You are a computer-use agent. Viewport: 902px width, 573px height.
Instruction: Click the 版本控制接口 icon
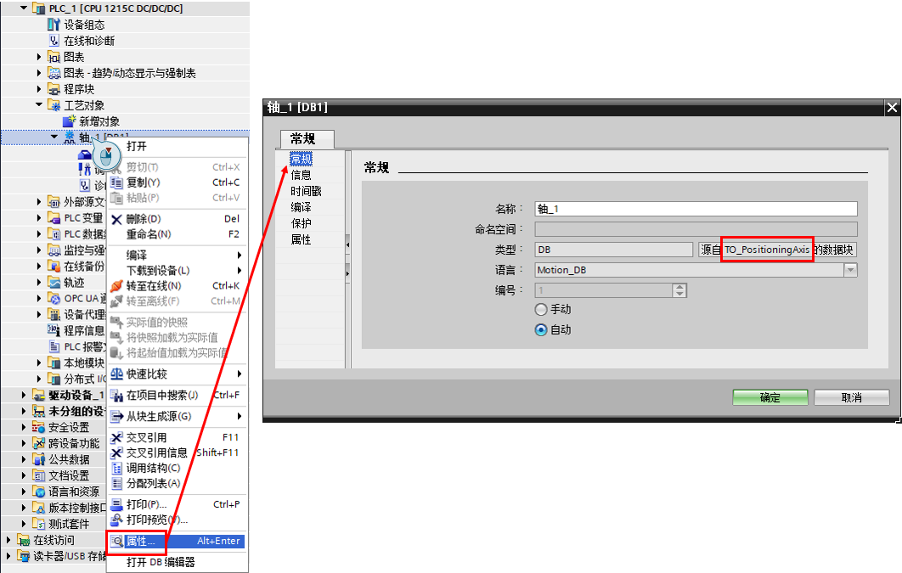[x=38, y=507]
